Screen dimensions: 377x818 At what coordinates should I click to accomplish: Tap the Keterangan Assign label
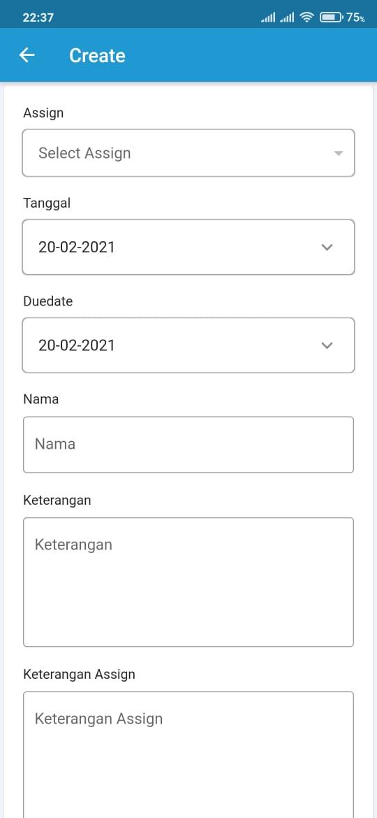click(79, 674)
